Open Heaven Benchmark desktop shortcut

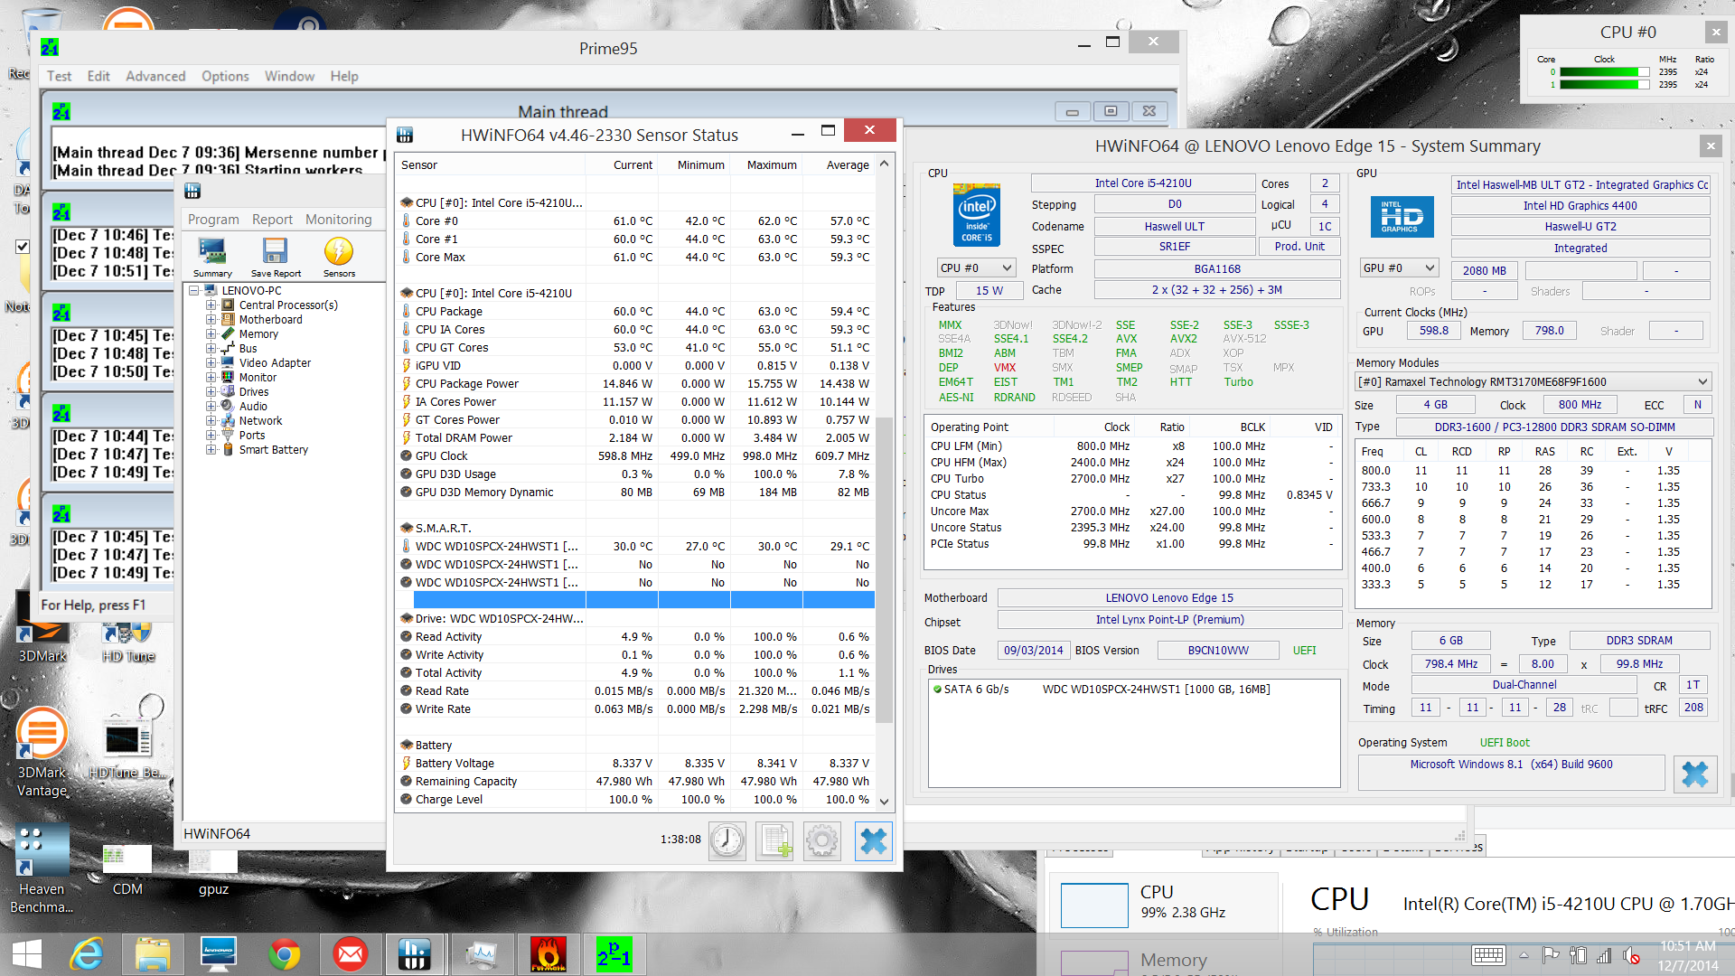[42, 868]
